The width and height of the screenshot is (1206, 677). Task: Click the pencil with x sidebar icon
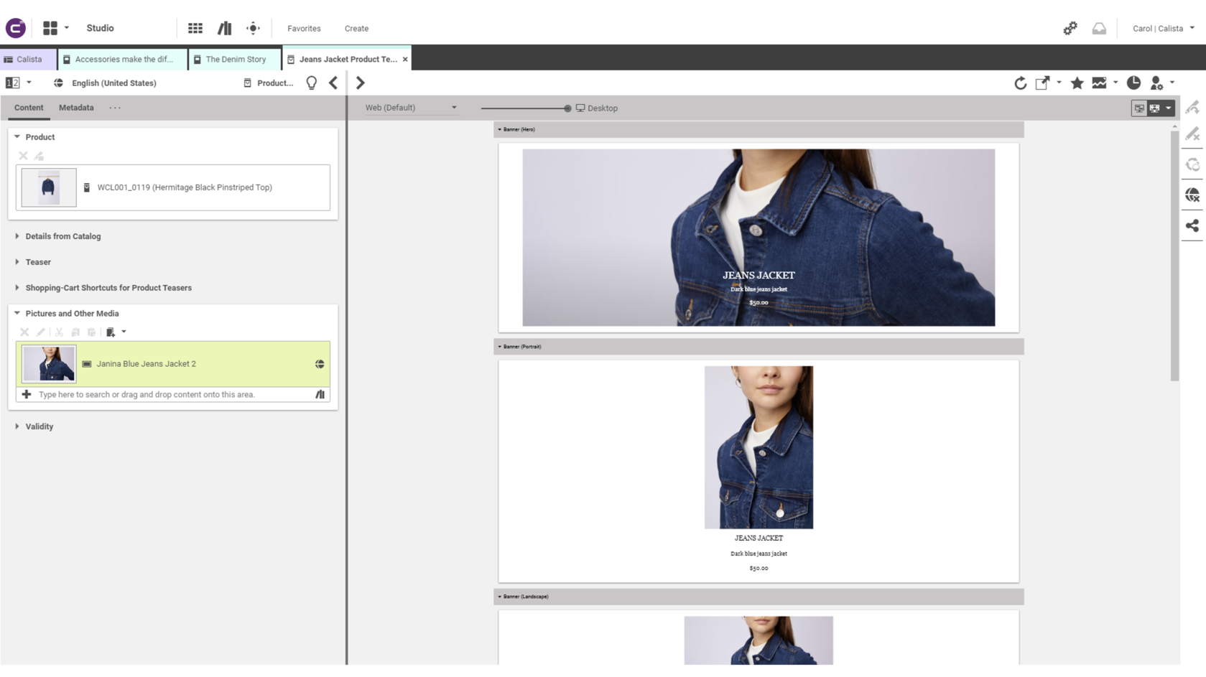(x=1192, y=134)
